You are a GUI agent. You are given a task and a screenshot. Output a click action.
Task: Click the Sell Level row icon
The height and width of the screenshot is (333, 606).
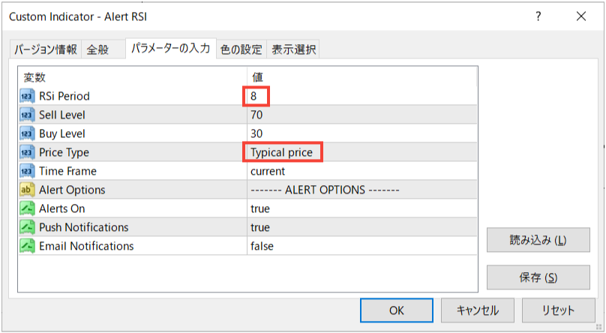coord(27,115)
